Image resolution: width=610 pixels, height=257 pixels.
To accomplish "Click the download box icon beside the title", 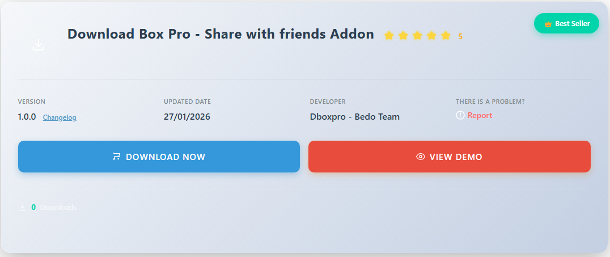I will (x=39, y=45).
